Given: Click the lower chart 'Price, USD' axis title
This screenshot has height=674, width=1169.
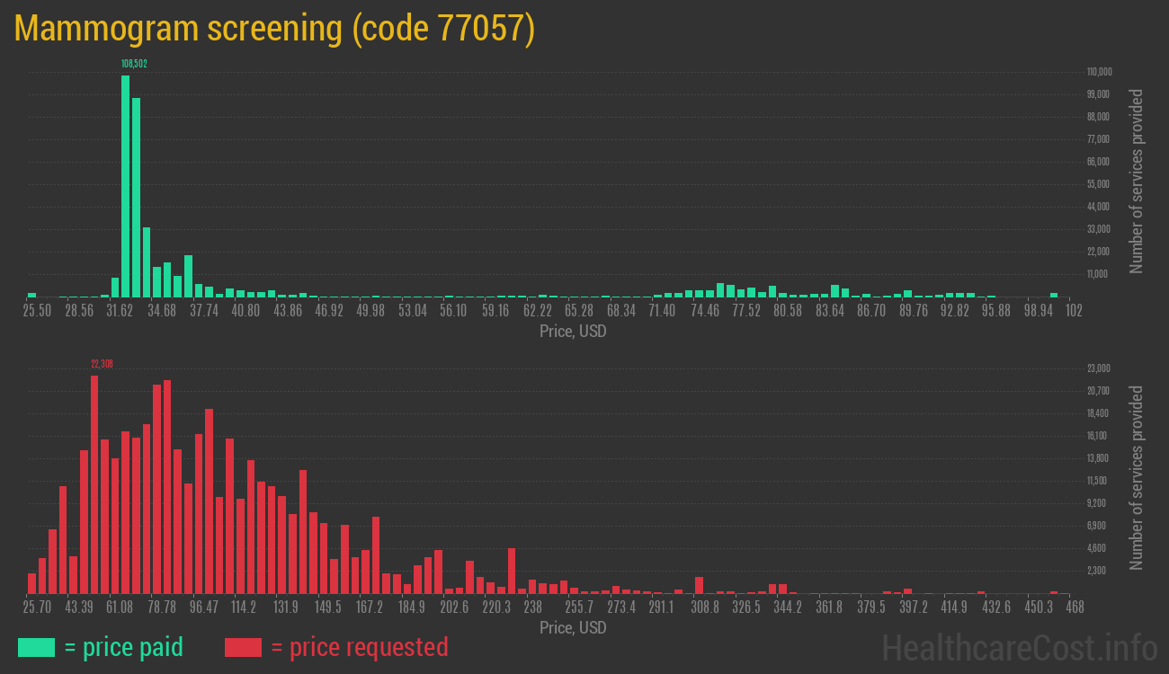Looking at the screenshot, I should 573,627.
